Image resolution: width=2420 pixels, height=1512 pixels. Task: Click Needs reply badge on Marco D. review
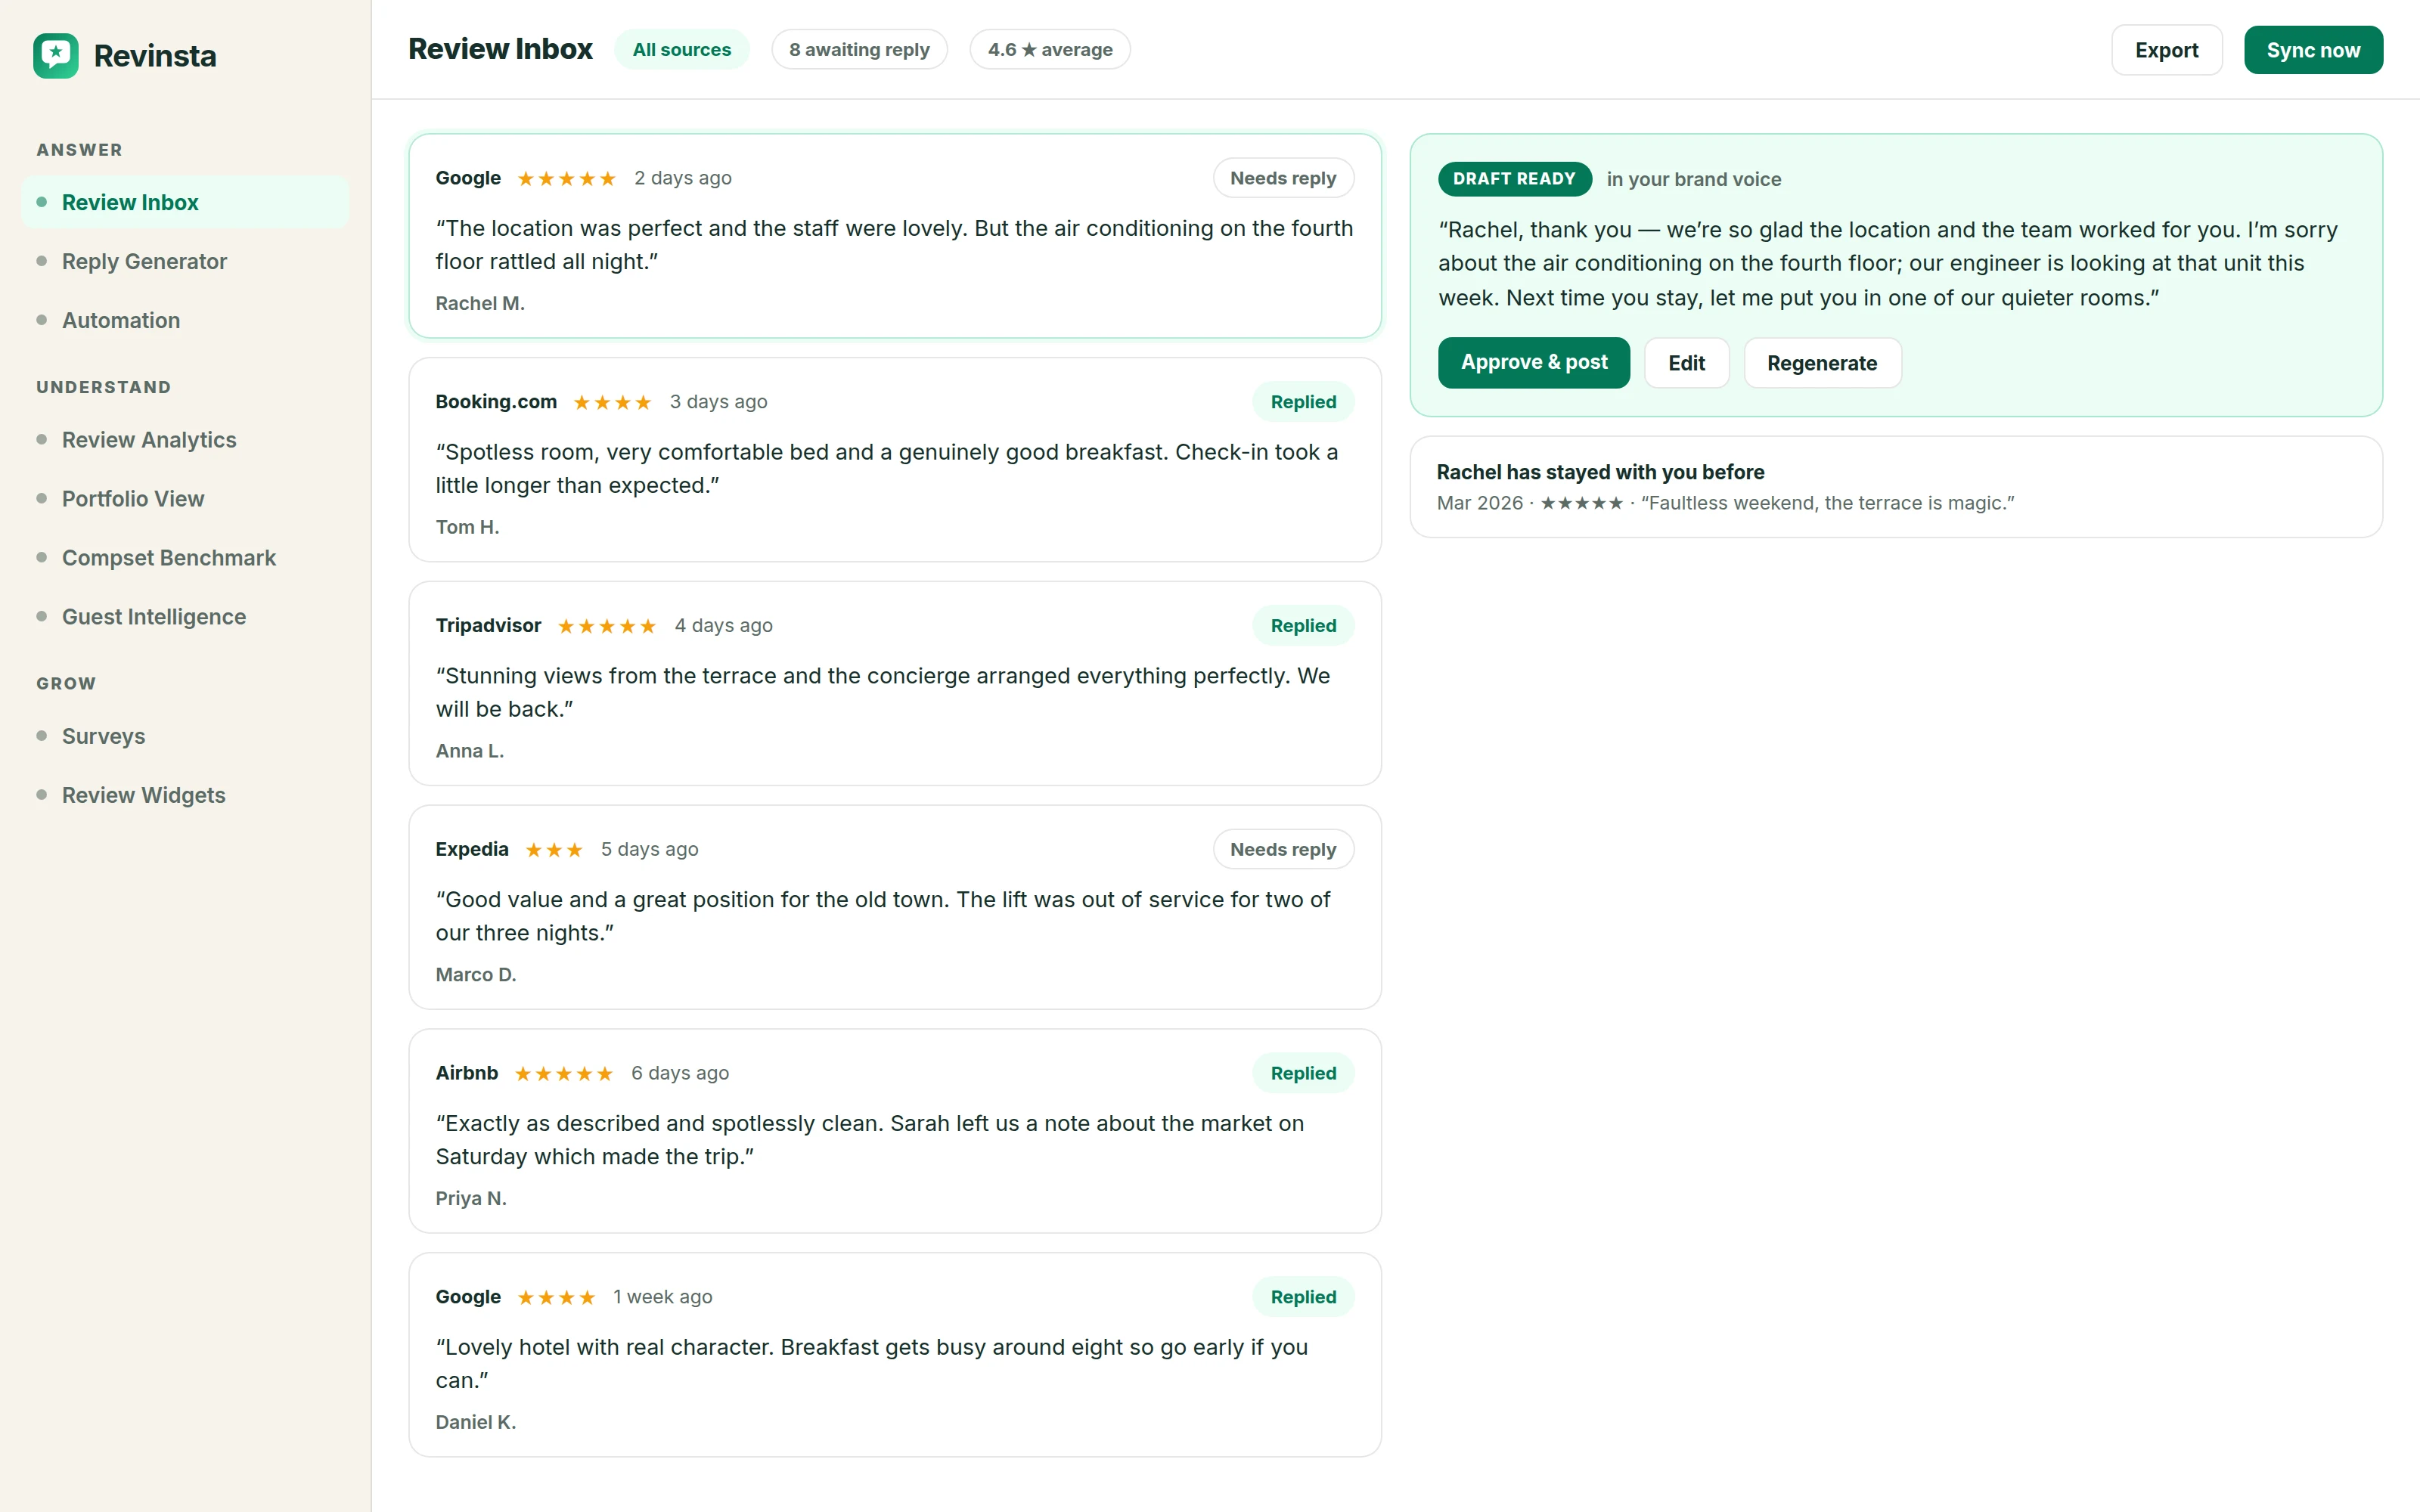1283,849
